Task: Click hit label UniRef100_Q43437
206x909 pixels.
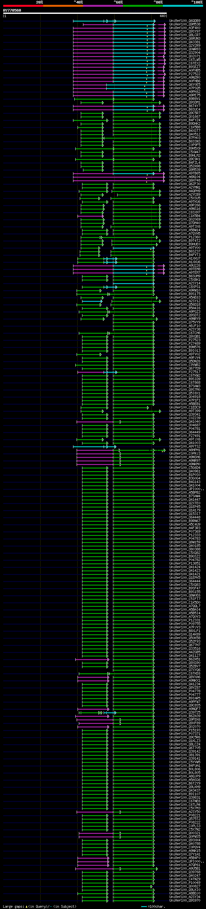Action: (185, 790)
